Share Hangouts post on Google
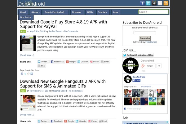 [69, 121]
